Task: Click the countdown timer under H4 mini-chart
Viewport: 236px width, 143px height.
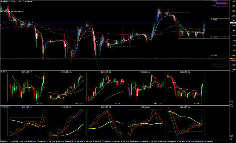Action: click(x=158, y=103)
